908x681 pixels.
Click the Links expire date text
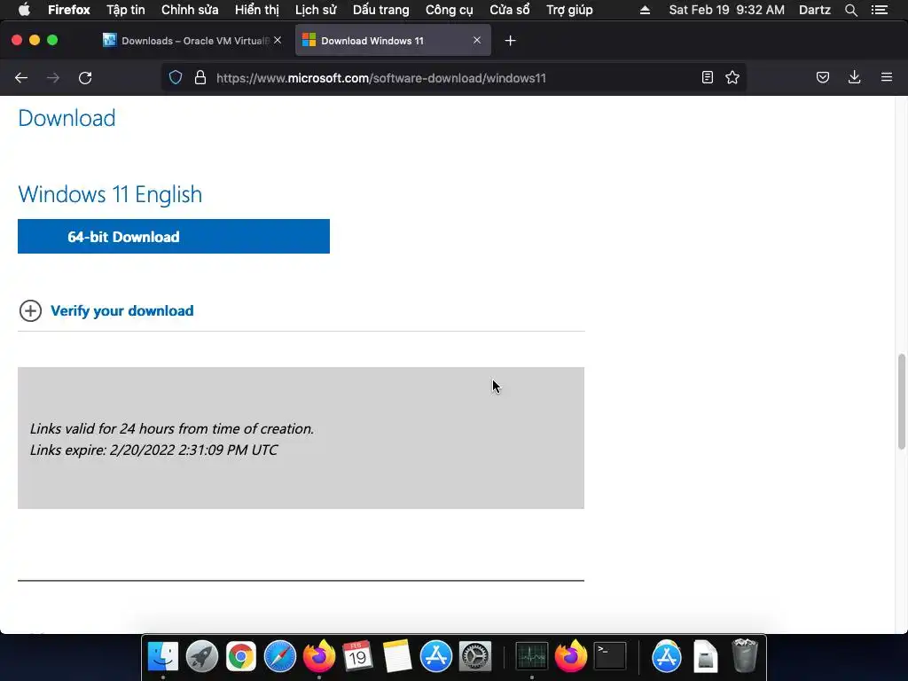coord(153,450)
